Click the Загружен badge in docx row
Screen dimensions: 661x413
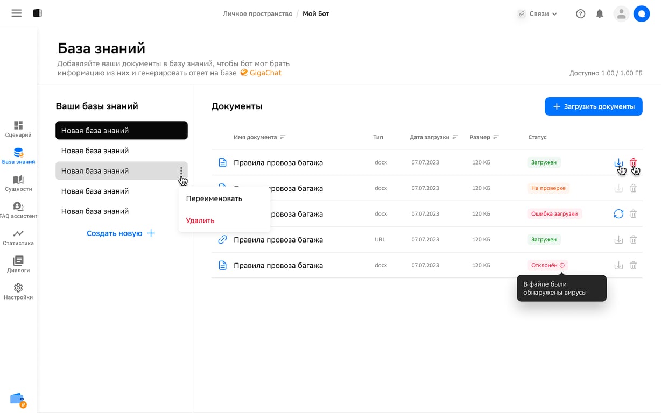(544, 162)
